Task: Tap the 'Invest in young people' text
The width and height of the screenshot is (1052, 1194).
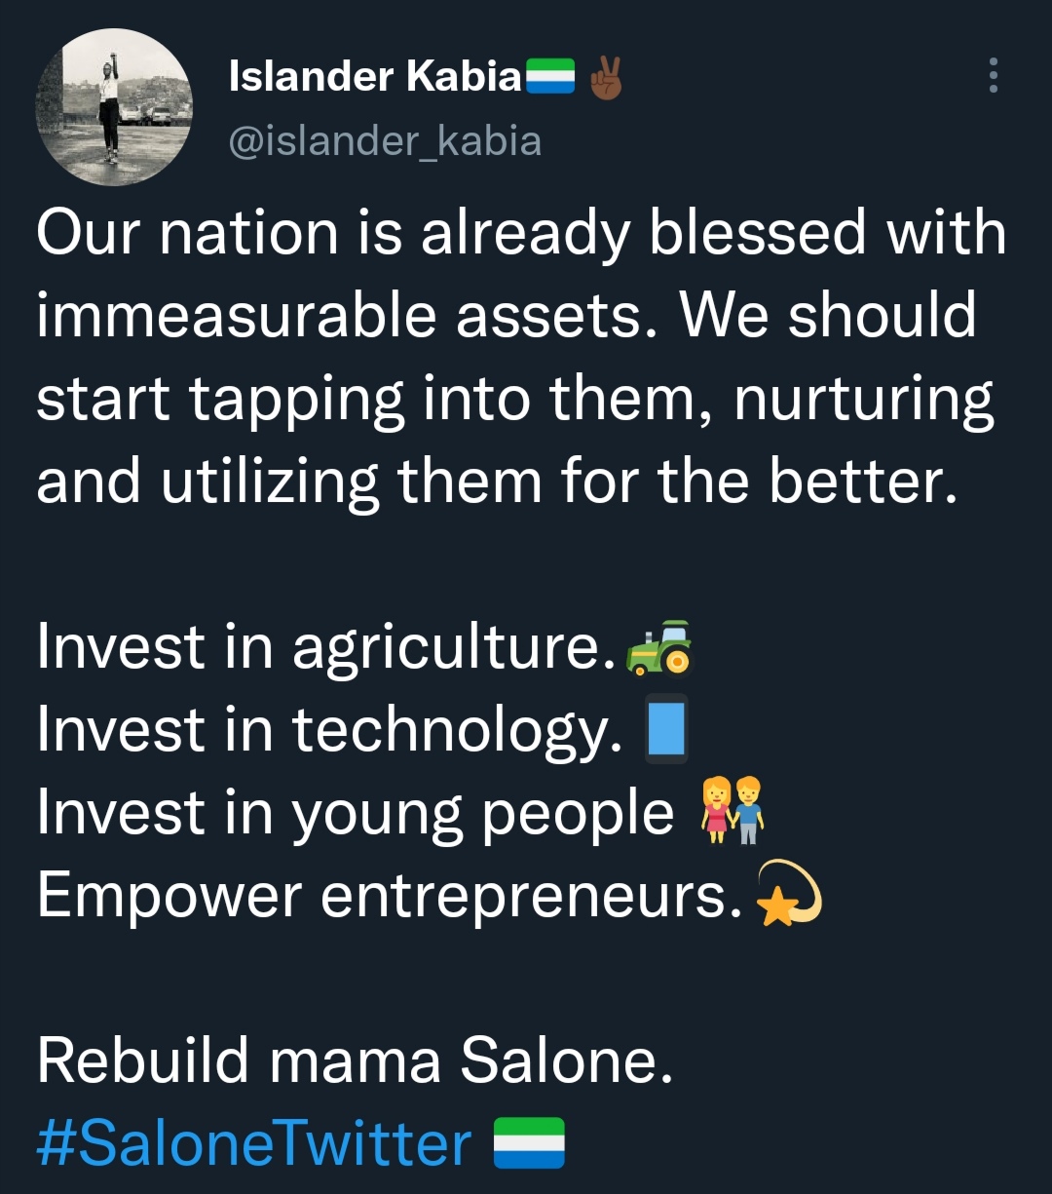Action: (x=356, y=811)
